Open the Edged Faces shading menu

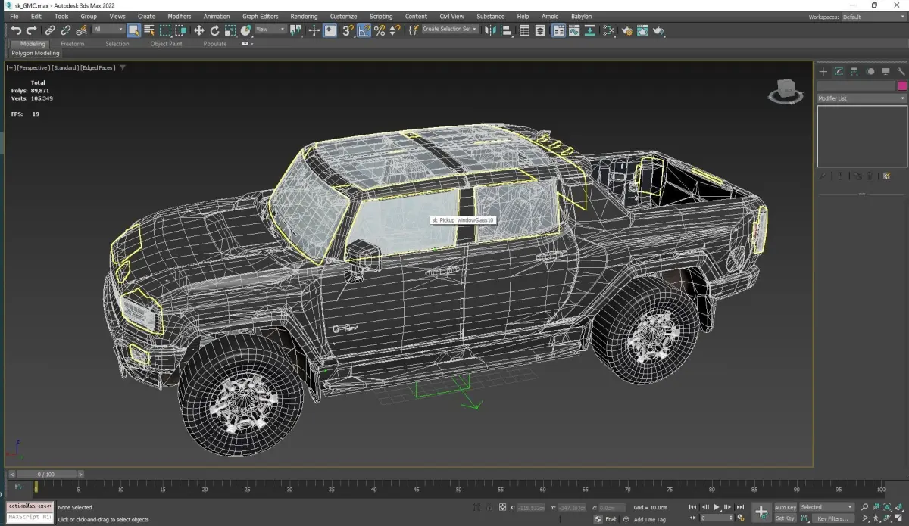click(x=98, y=68)
